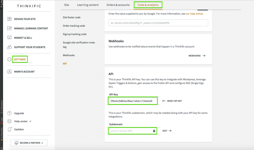
Task: Click Upgrade in the sidebar
Action: tap(19, 113)
